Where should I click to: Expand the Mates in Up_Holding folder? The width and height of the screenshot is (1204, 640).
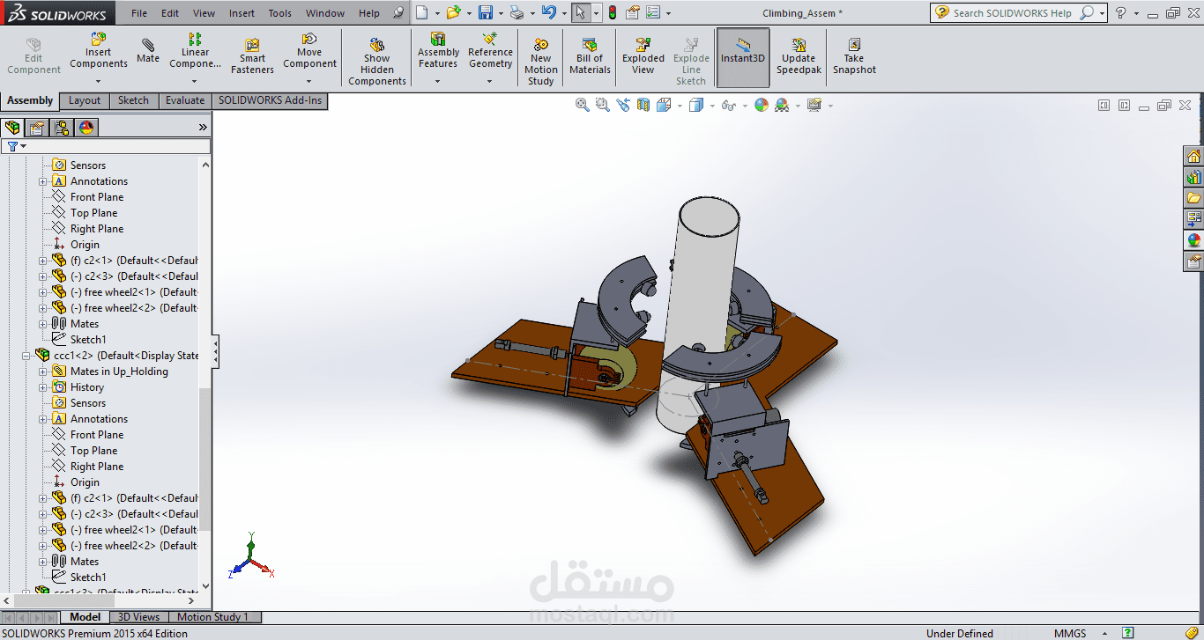(x=42, y=371)
